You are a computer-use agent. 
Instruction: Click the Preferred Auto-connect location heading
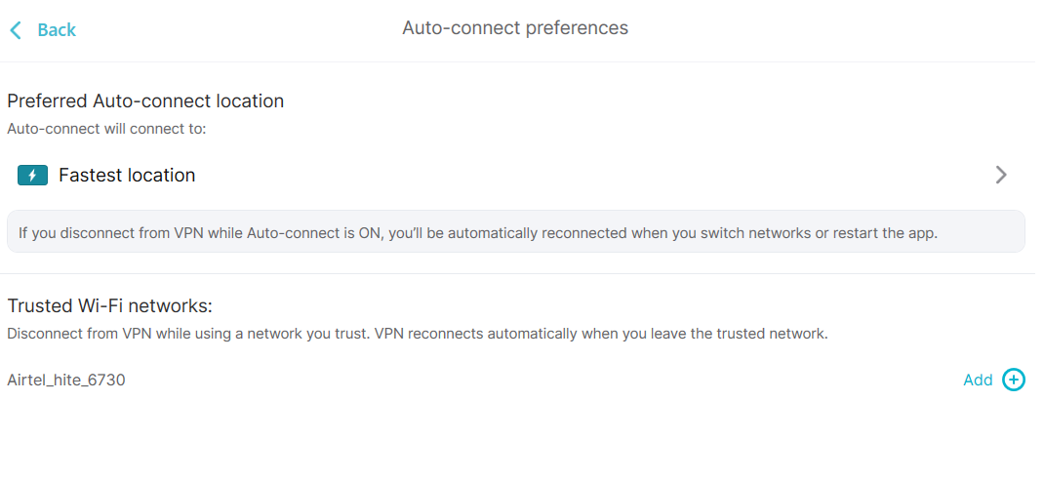[x=145, y=101]
